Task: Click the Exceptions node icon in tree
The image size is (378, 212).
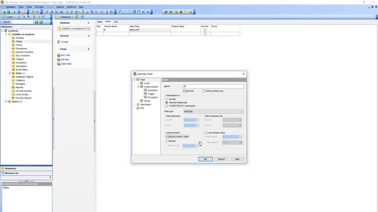Action: point(14,62)
